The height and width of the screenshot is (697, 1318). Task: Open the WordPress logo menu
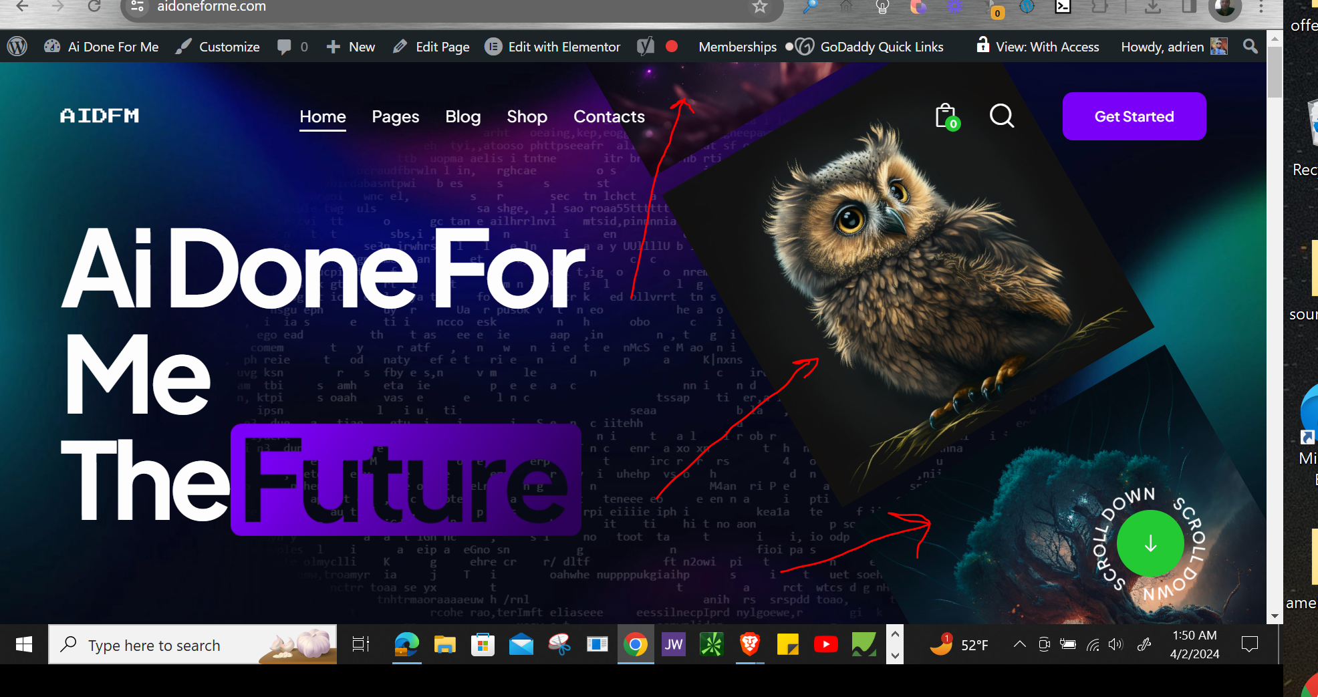17,46
